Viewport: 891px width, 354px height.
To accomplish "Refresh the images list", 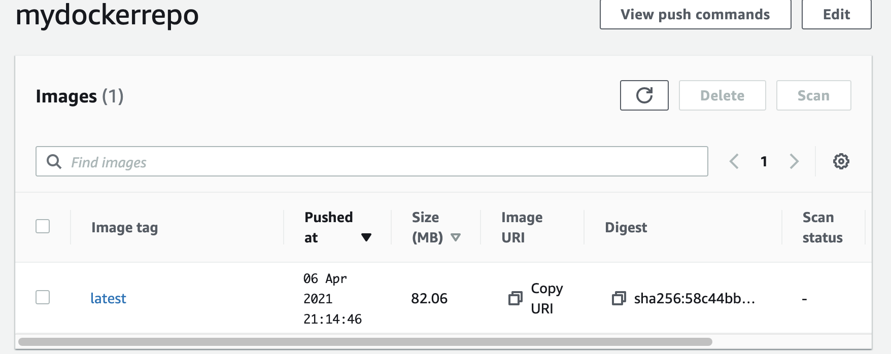I will pyautogui.click(x=644, y=95).
